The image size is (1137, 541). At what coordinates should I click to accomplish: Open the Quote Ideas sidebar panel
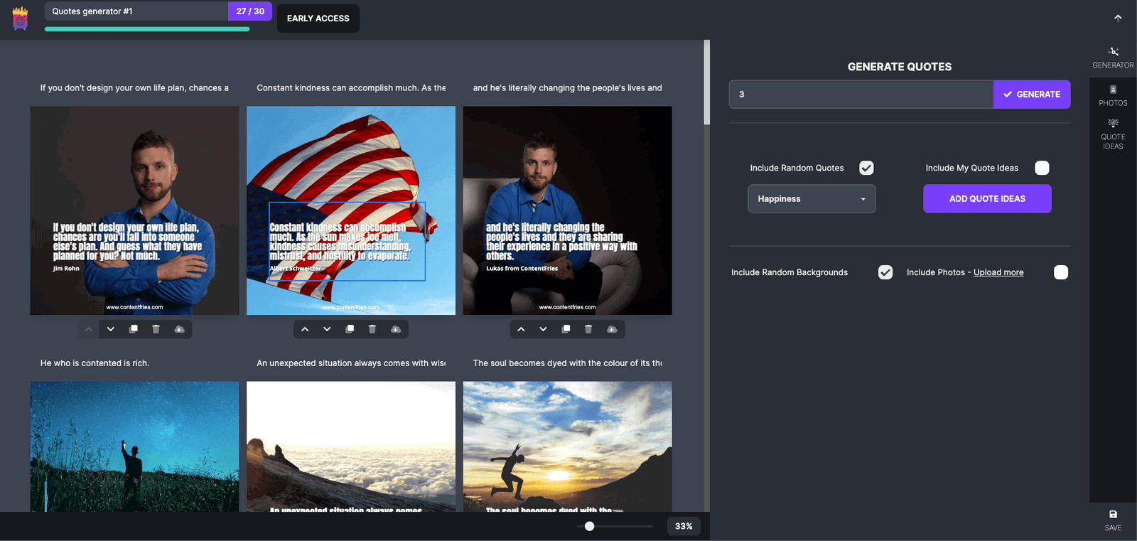(1113, 134)
